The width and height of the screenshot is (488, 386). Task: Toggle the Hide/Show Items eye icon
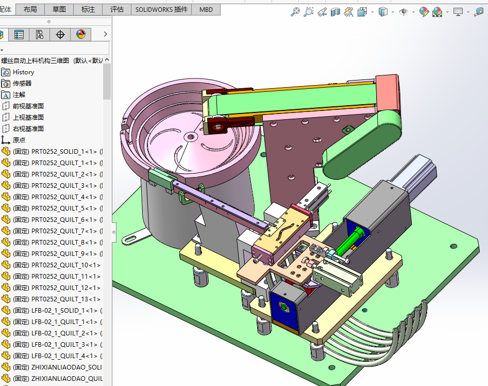pos(403,11)
